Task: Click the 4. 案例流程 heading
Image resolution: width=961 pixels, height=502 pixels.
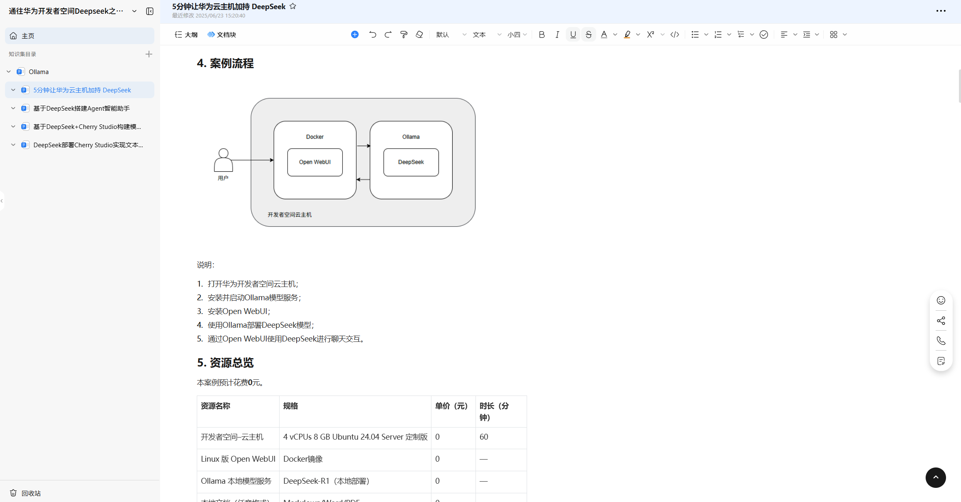Action: pos(225,63)
